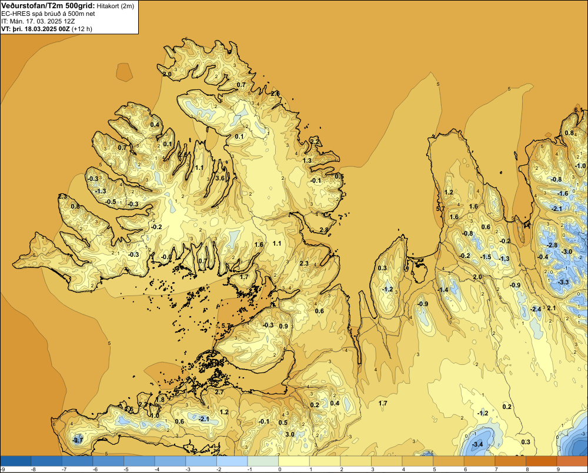The image size is (588, 473).
Task: Click the '-3.0' temperature value
Action: tap(567, 251)
